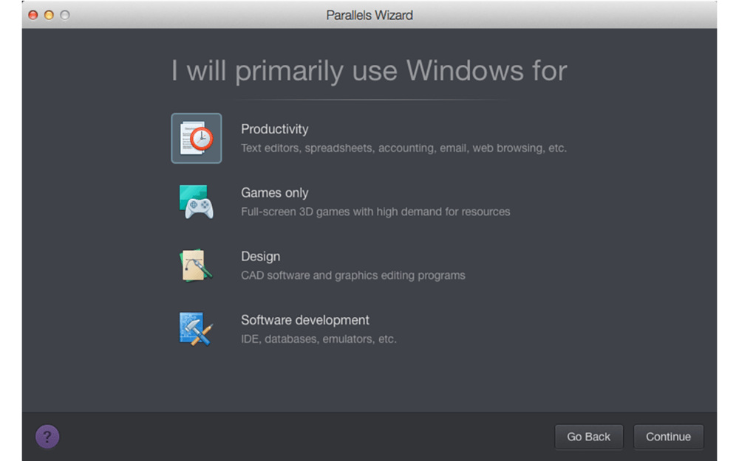The width and height of the screenshot is (739, 461).
Task: Select the Productivity clock icon
Action: pos(196,139)
